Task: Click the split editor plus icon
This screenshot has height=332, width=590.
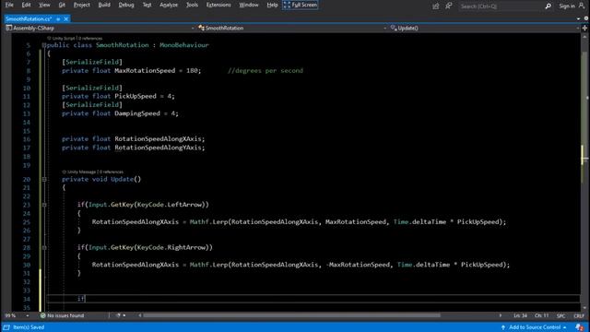Action: click(x=584, y=28)
